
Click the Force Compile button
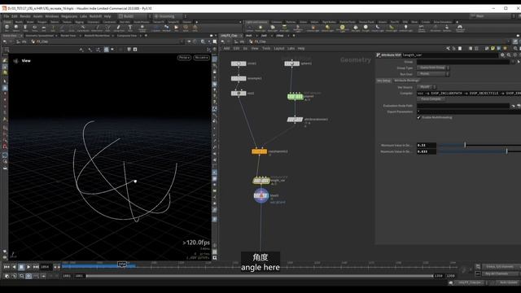[x=431, y=99]
